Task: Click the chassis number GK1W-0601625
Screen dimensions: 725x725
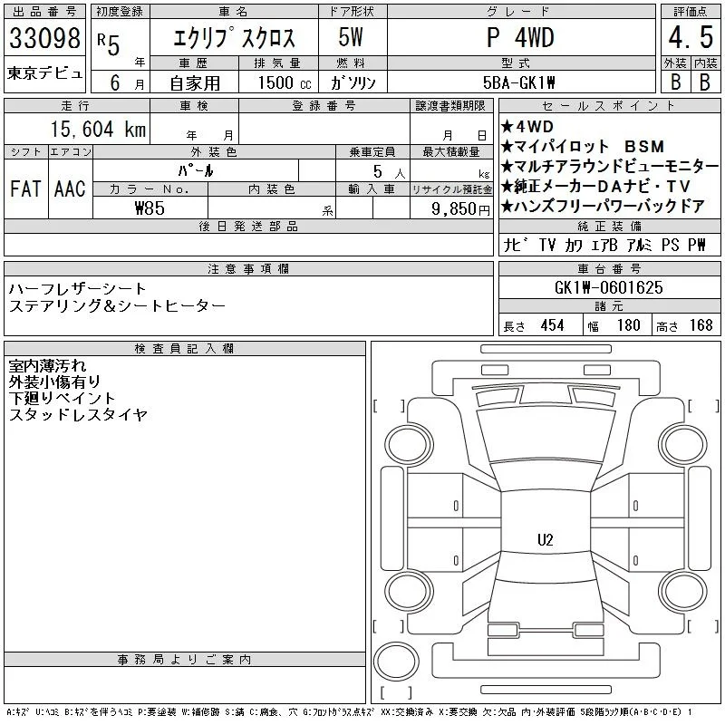Action: coord(609,287)
